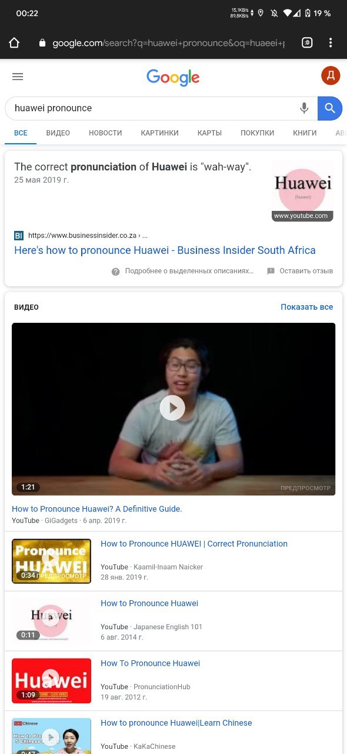This screenshot has width=347, height=754.
Task: Focus the 'huawei pronounce' search field
Action: (153, 108)
